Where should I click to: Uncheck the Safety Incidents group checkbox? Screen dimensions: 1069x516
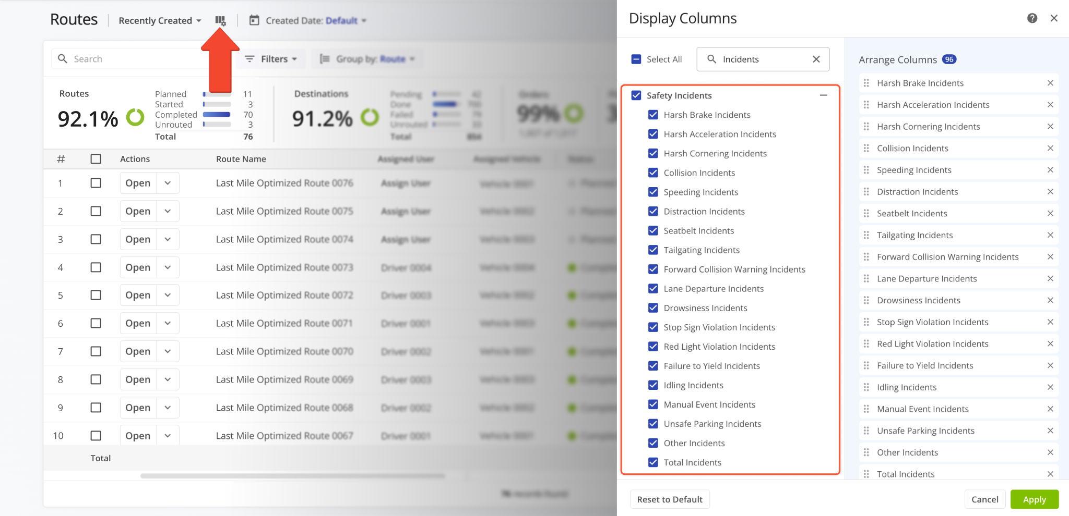636,95
